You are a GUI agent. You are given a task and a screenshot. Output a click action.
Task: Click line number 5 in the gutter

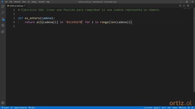pyautogui.click(x=14, y=26)
